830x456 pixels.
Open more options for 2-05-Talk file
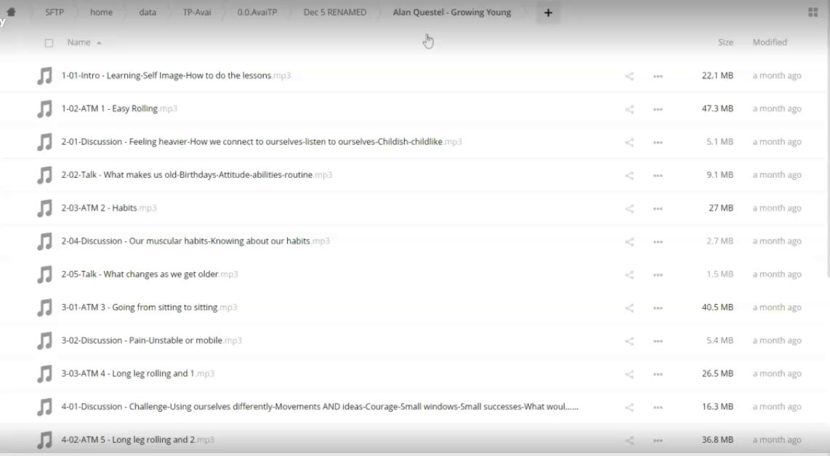[x=658, y=275]
